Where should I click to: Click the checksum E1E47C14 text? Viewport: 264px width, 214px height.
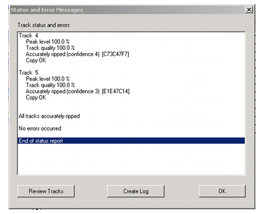tap(115, 91)
